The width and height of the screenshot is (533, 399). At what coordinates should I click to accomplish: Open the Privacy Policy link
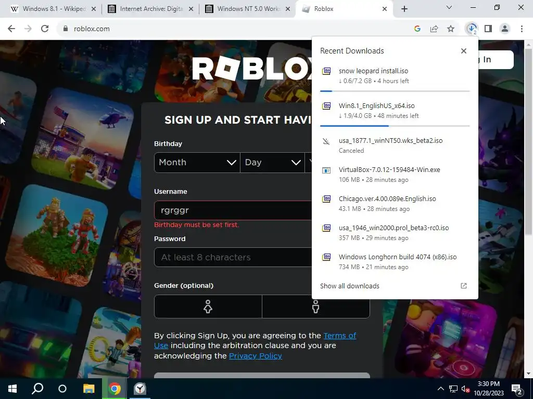coord(255,356)
